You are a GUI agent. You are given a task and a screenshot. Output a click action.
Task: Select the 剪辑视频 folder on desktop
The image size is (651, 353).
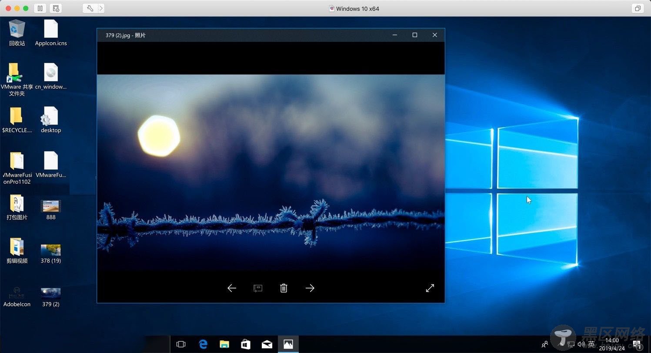pyautogui.click(x=17, y=251)
